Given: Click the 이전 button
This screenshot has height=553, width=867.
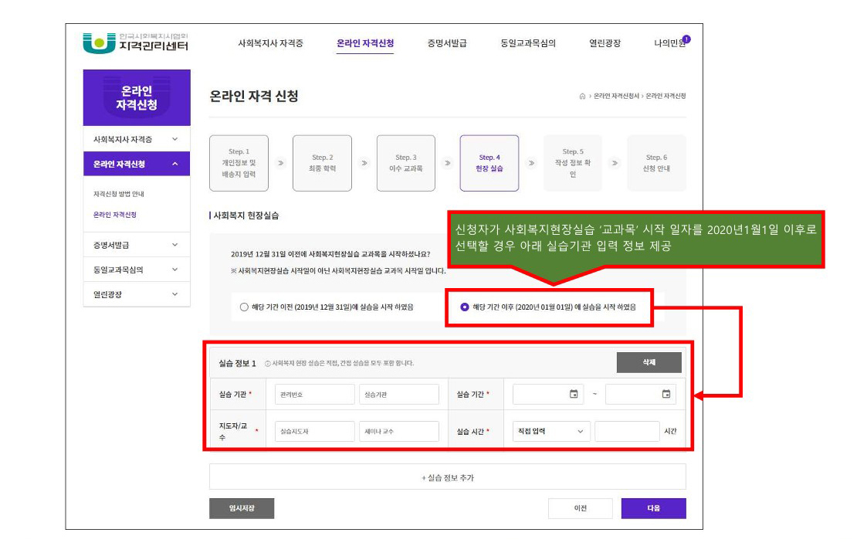Looking at the screenshot, I should coord(581,508).
